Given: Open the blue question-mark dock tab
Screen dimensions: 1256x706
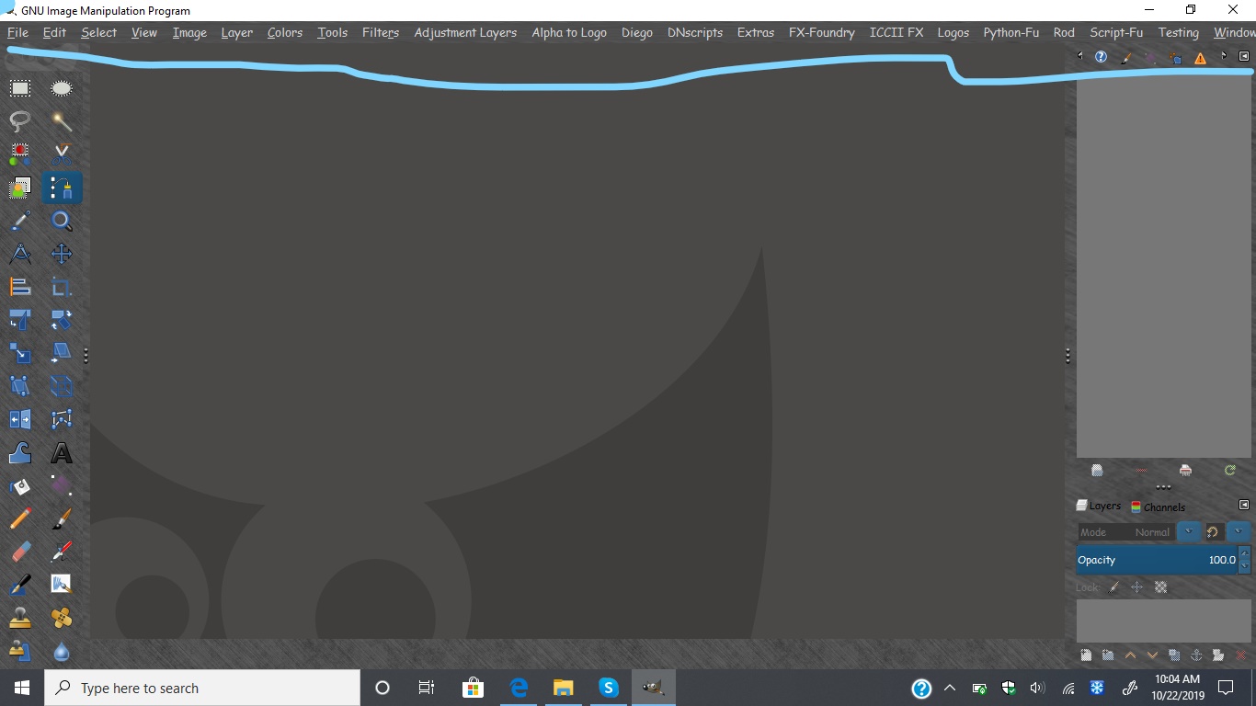Looking at the screenshot, I should [1101, 57].
